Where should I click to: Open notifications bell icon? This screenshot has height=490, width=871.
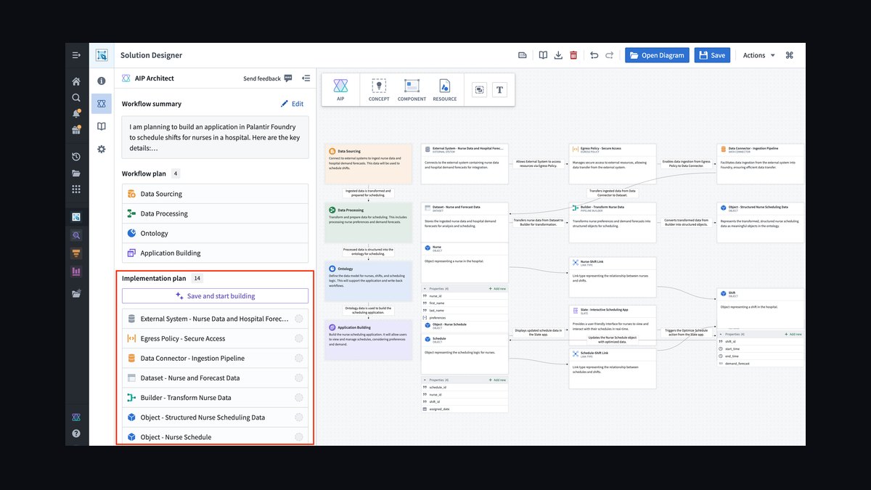point(76,114)
